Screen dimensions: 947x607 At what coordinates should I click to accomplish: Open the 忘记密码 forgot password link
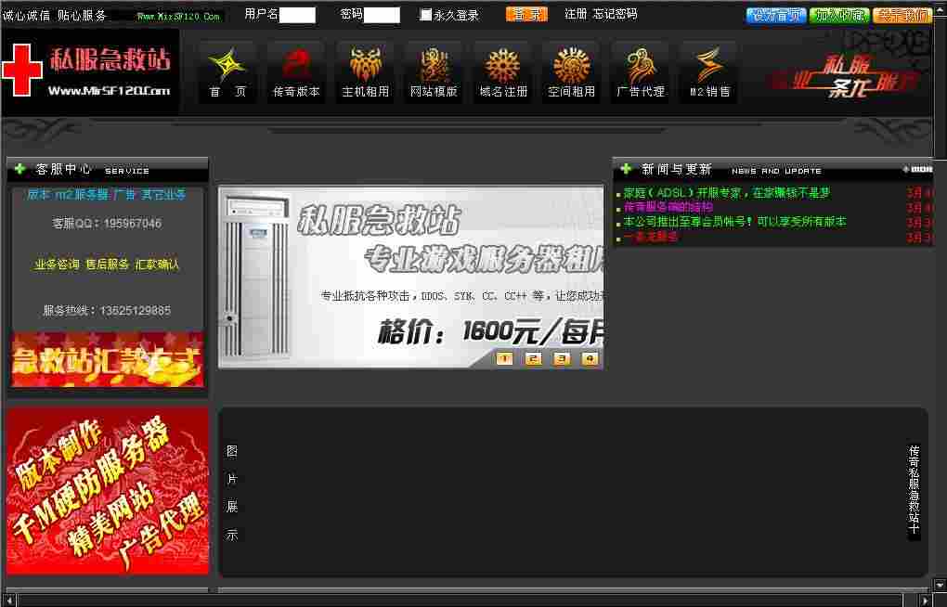(615, 15)
